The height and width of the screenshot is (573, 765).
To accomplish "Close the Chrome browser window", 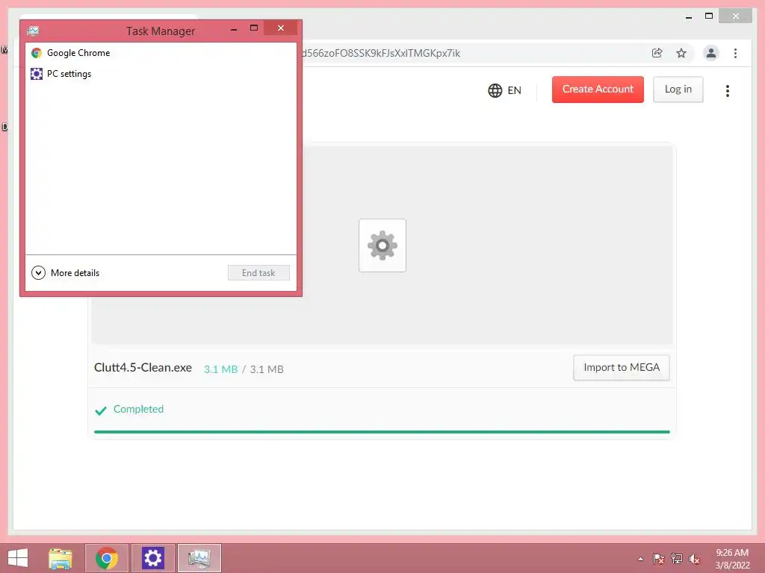I will coord(736,16).
